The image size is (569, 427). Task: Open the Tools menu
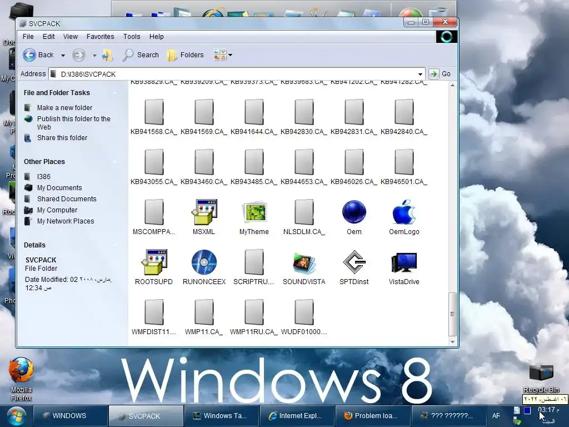pos(131,37)
